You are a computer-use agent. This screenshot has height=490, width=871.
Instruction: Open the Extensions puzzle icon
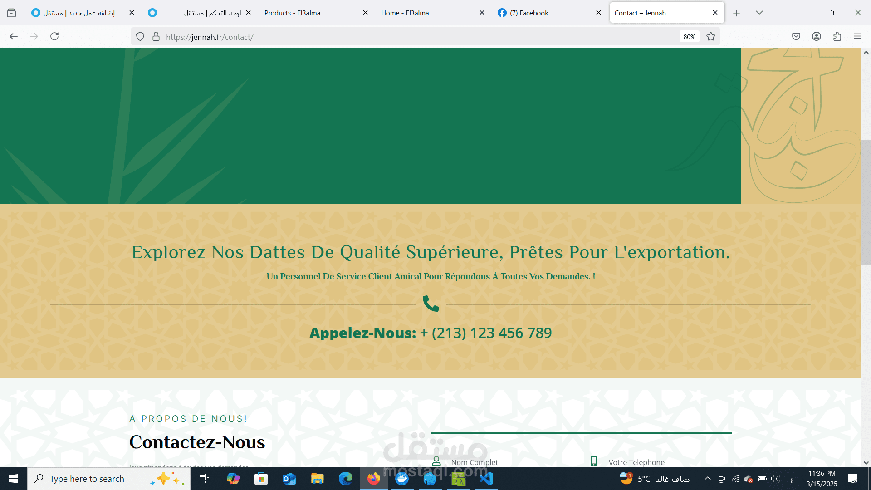[837, 36]
